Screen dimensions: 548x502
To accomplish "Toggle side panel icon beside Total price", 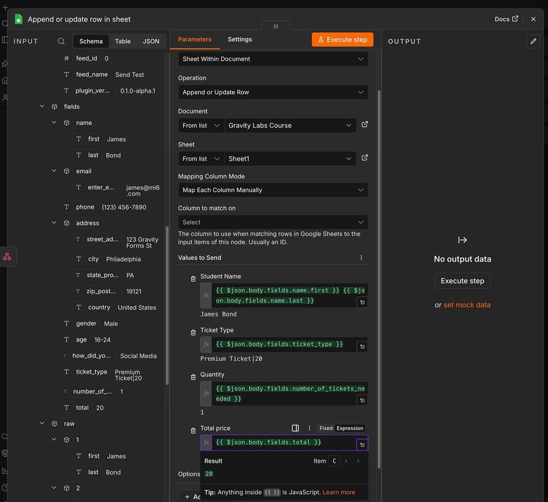I will coord(295,428).
